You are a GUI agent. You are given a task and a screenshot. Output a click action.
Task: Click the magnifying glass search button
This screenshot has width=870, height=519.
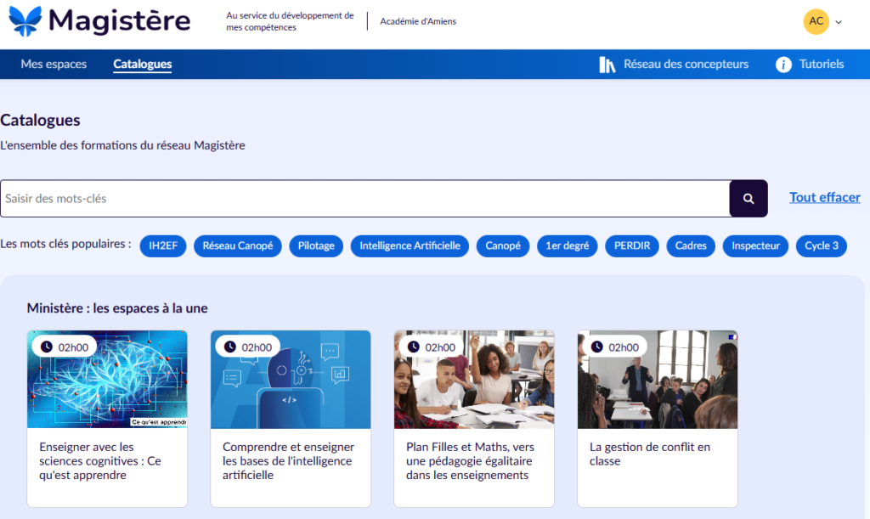(749, 199)
